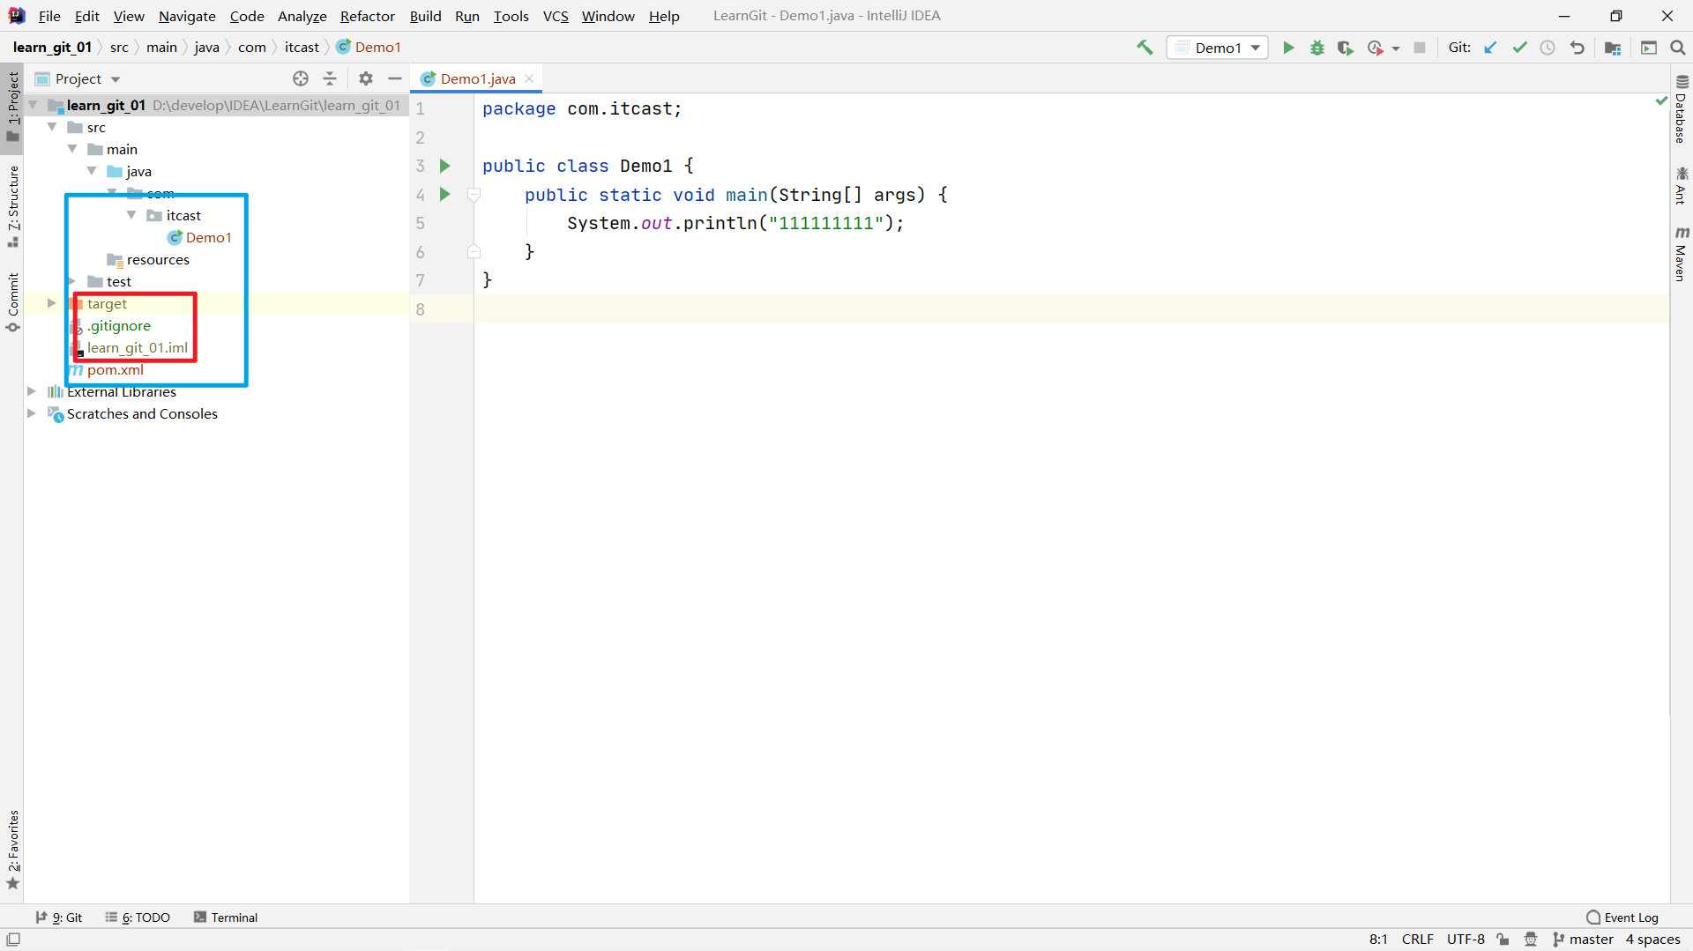Show Git history clock icon

(x=1548, y=48)
